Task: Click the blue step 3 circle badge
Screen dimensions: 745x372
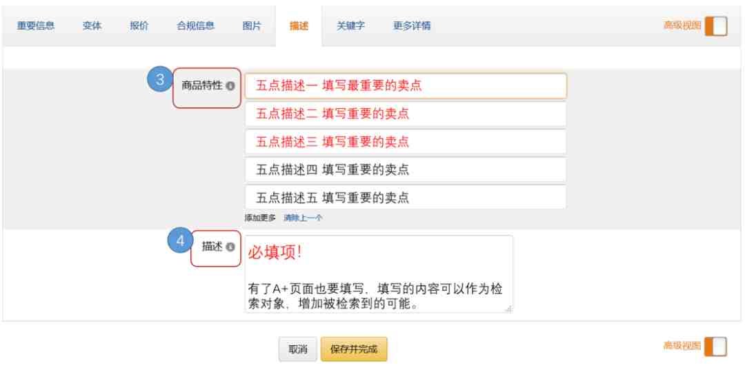Action: pyautogui.click(x=160, y=80)
